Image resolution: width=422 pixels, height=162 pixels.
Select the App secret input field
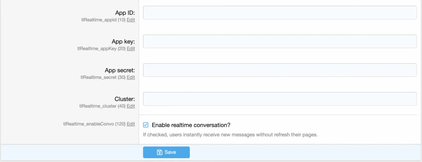[280, 70]
